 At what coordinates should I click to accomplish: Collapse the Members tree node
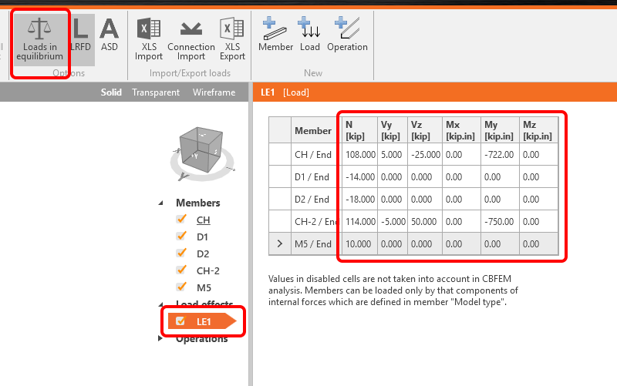[x=160, y=203]
